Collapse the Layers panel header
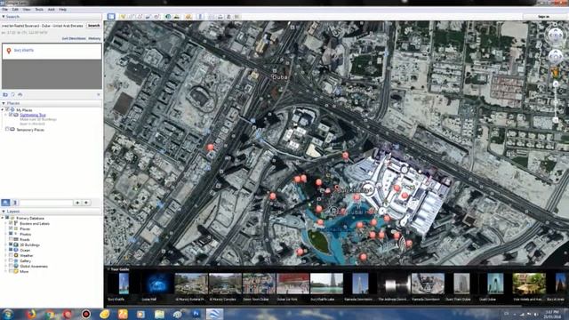Image resolution: width=569 pixels, height=320 pixels. [4, 212]
